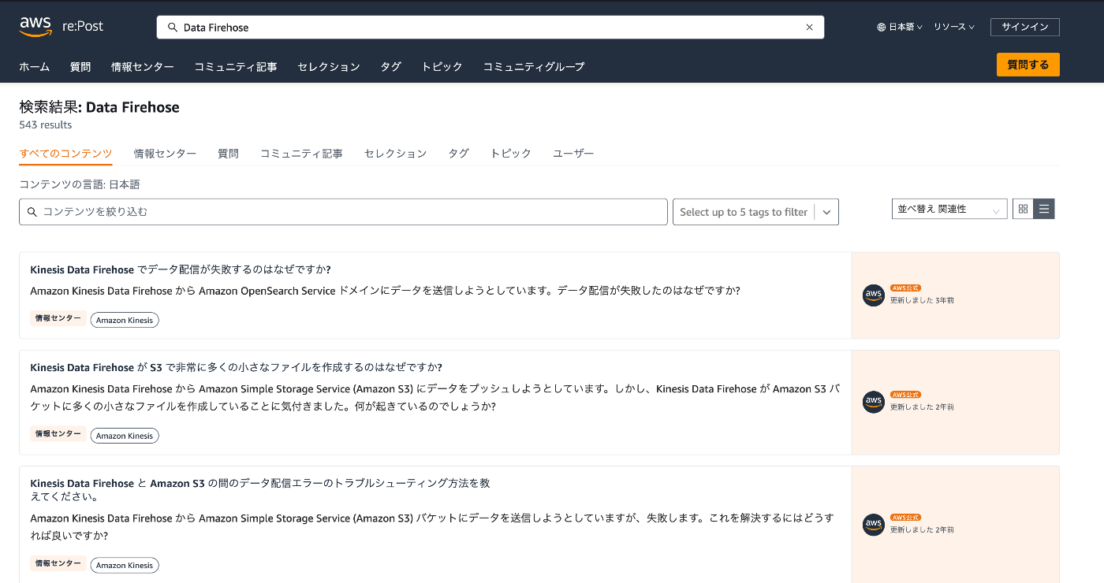Viewport: 1104px width, 583px height.
Task: Click the 検索結果: Data Firehose heading
Action: coord(99,107)
